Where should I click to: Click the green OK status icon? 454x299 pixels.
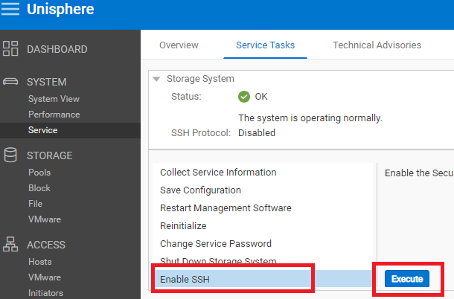[x=244, y=96]
